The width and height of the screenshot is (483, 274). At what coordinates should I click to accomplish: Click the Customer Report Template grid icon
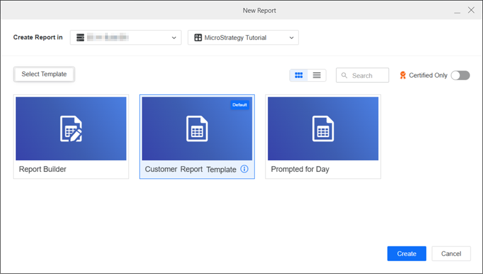tap(197, 129)
